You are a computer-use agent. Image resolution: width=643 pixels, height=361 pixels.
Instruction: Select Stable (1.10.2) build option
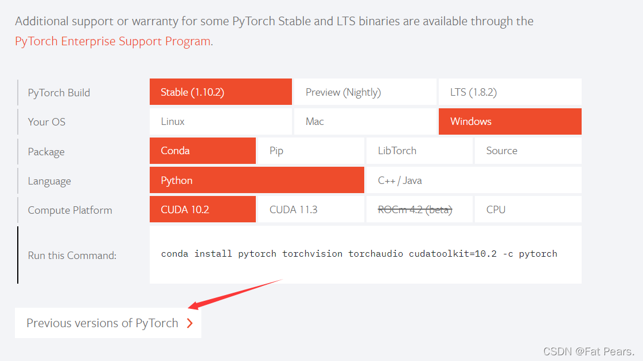[x=221, y=92]
